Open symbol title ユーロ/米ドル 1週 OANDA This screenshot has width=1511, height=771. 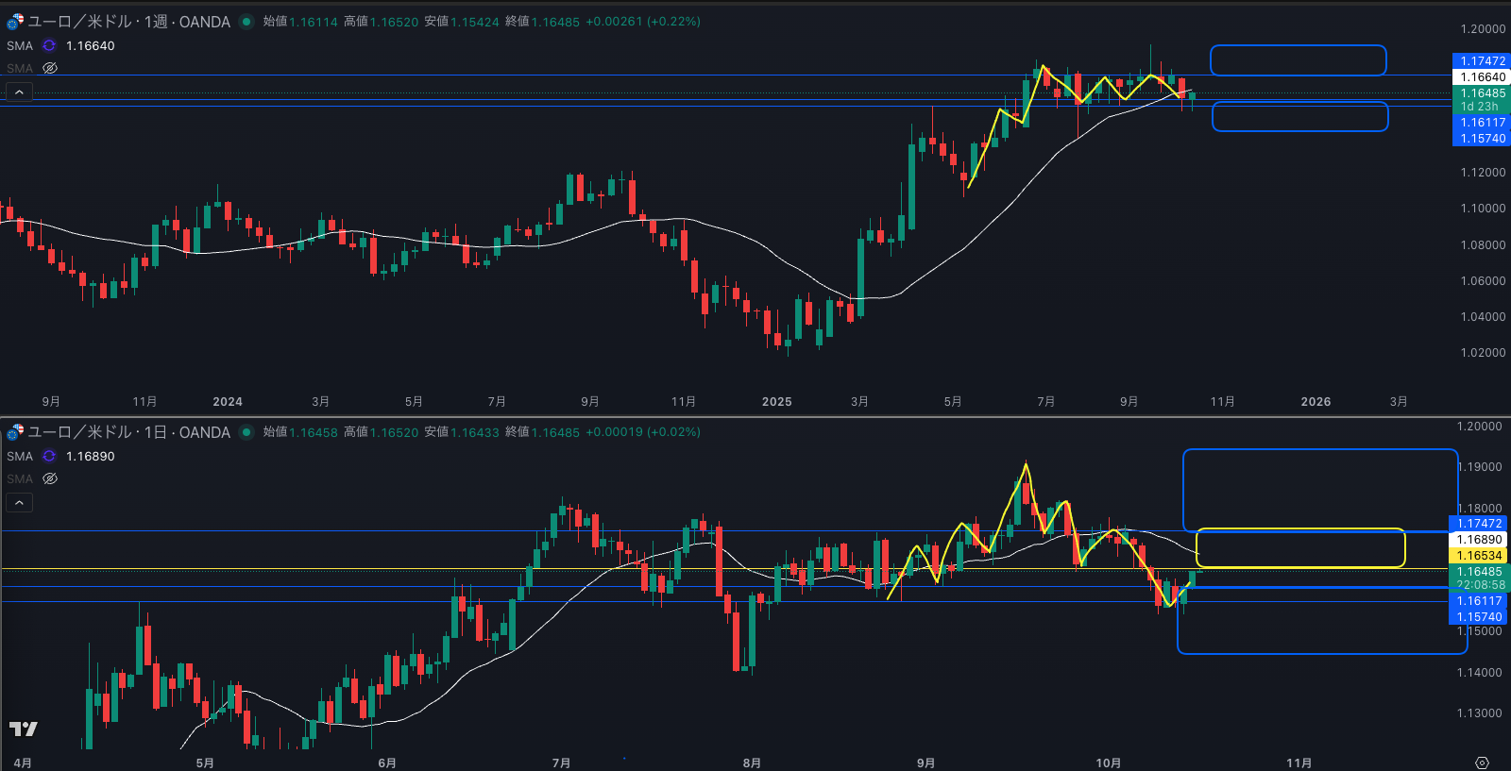(128, 22)
